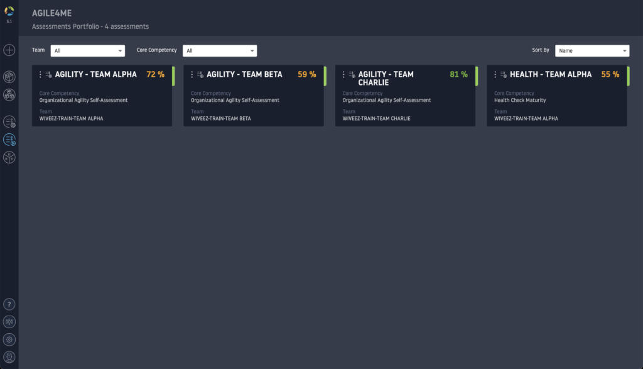Open the Sort By Name dropdown

[x=592, y=51]
